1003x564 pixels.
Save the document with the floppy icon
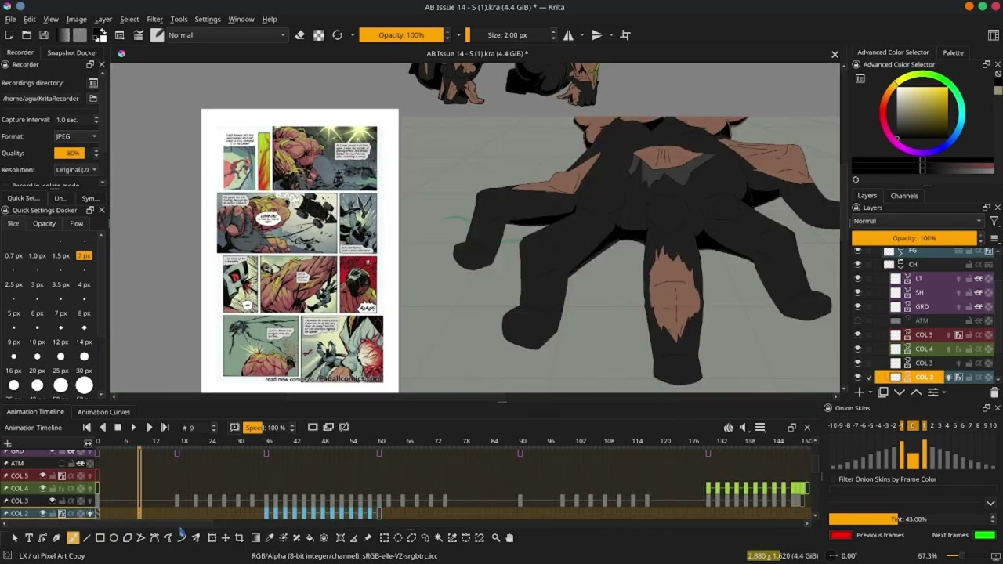pyautogui.click(x=44, y=35)
